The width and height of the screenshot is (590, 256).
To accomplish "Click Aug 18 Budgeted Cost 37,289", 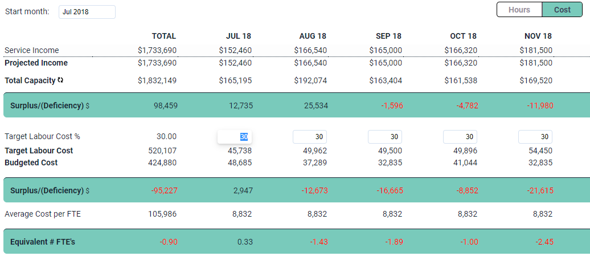I will [315, 162].
